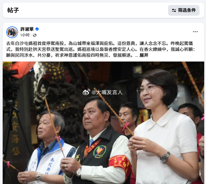This screenshot has height=184, width=206.
Task: Click the globe public-audience icon
Action: (x=35, y=35)
